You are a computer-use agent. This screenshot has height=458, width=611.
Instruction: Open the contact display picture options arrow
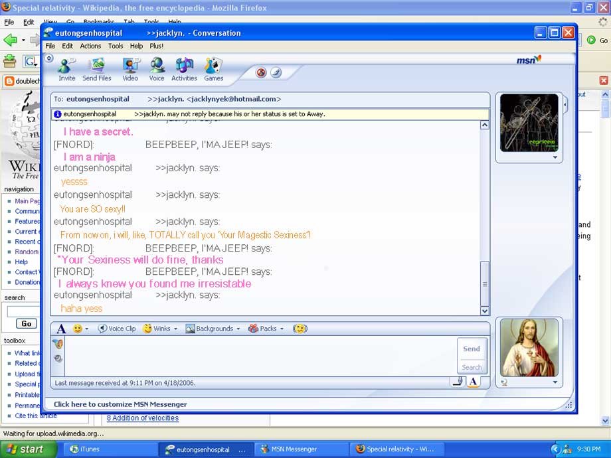pyautogui.click(x=555, y=158)
